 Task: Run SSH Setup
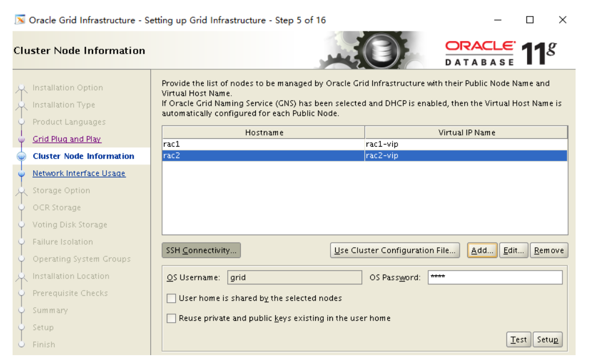547,340
